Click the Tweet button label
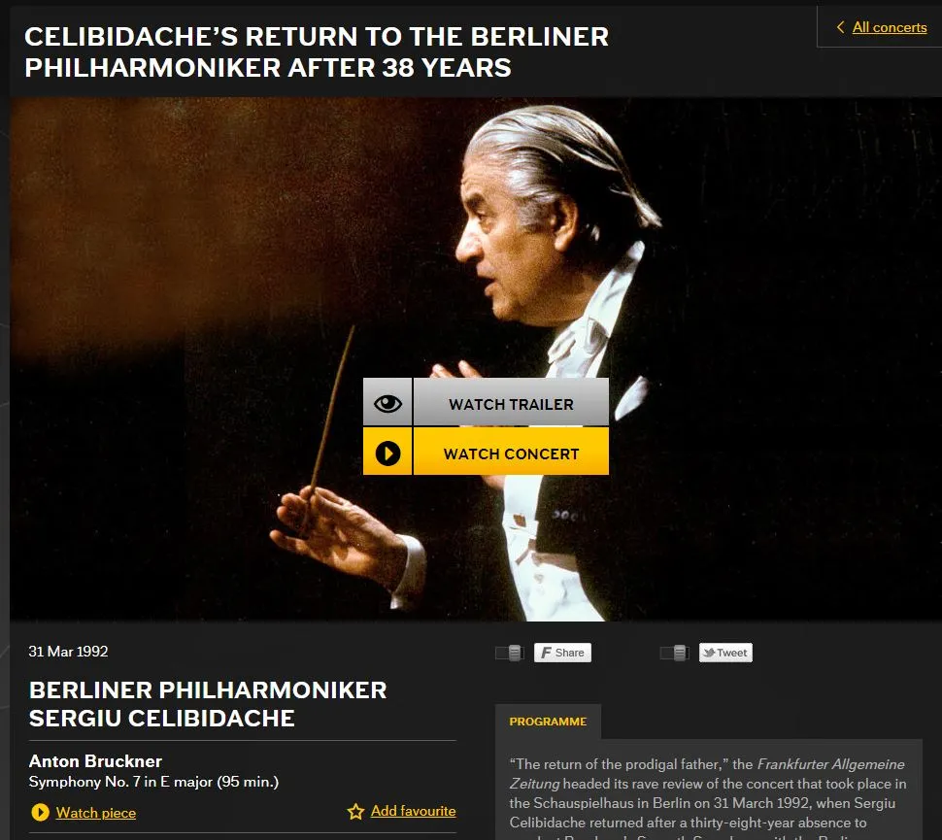 (731, 653)
